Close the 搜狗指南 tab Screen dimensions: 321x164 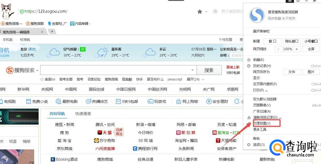(x=42, y=32)
